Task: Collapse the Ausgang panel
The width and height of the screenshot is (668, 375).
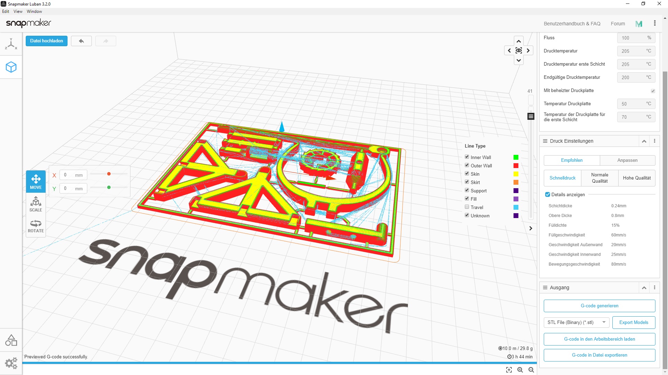Action: point(644,288)
